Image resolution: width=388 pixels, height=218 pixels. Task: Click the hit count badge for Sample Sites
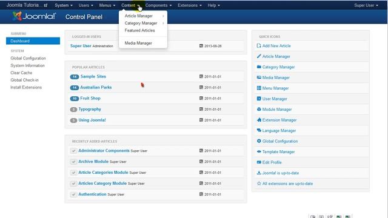[74, 77]
